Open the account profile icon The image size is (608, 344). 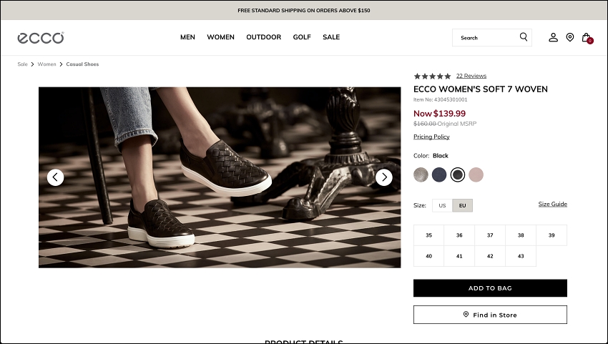[x=554, y=37]
